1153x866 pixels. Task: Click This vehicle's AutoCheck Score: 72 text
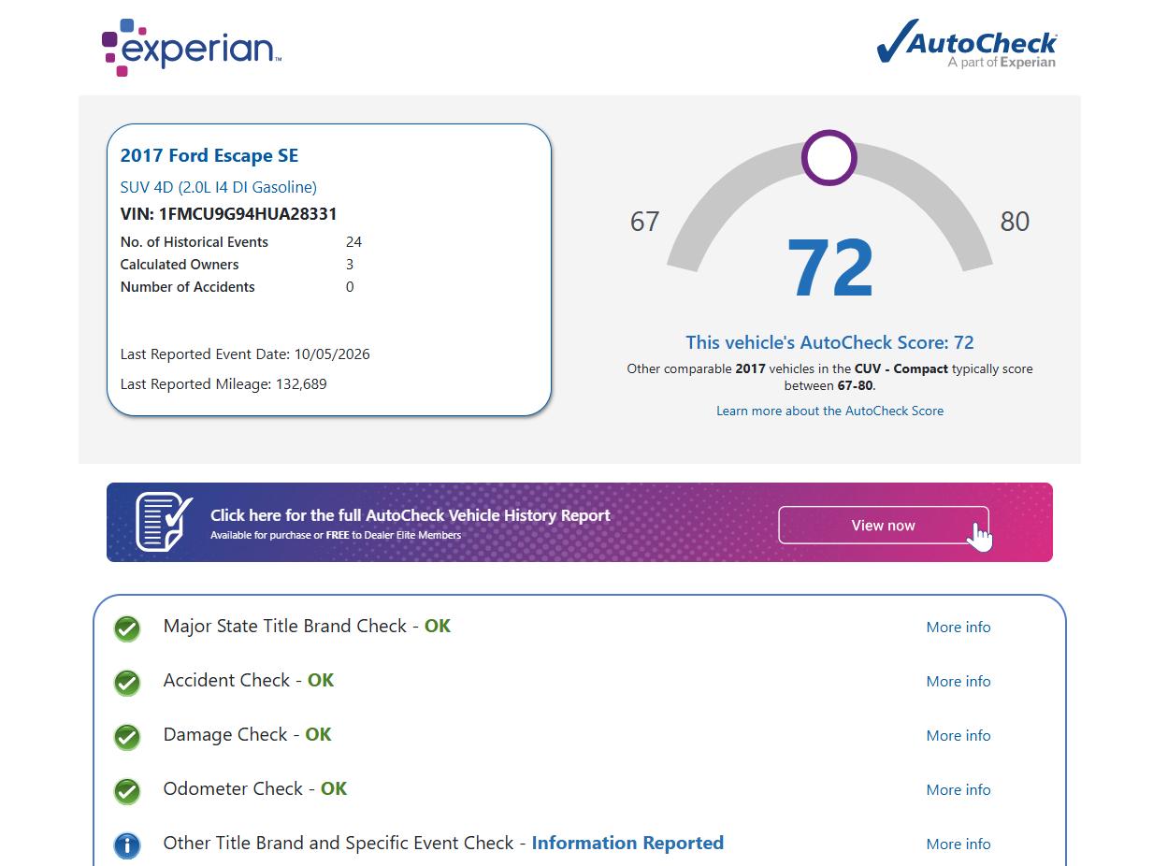pos(830,342)
